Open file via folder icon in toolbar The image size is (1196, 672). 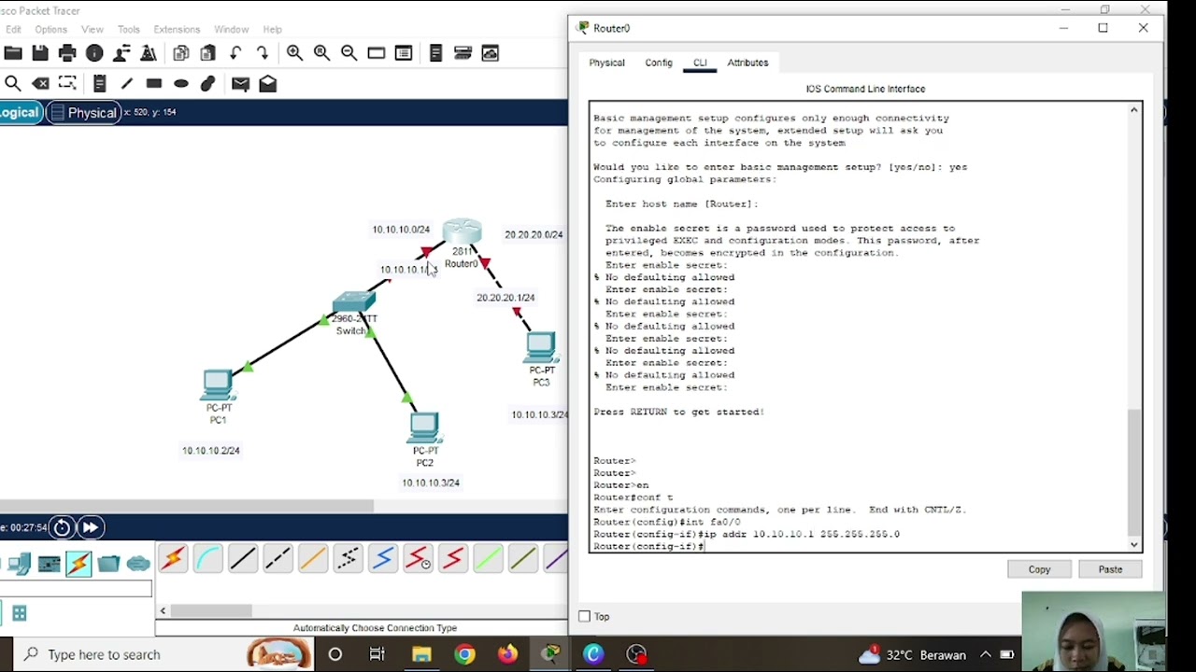[x=13, y=53]
